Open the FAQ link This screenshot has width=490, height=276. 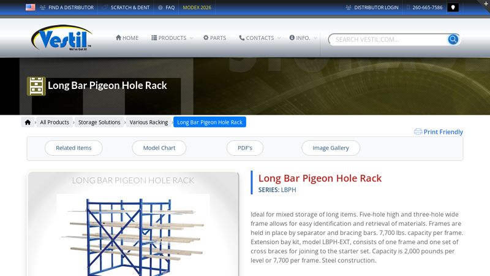click(x=170, y=7)
